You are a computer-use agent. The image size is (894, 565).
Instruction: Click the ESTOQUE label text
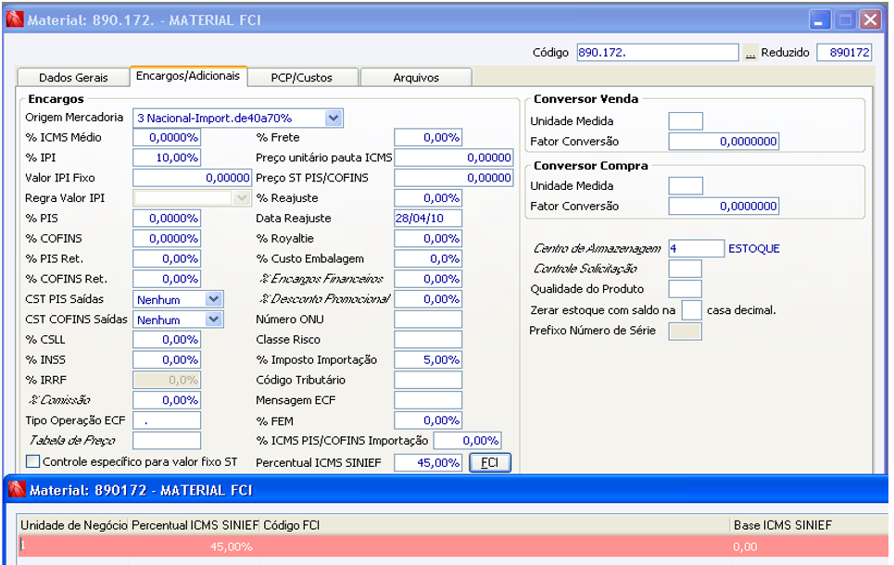coord(754,248)
